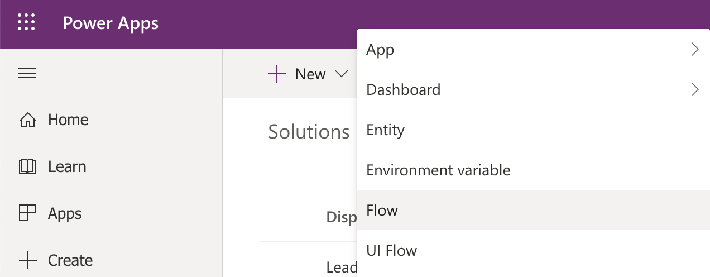Viewport: 710px width, 277px height.
Task: Click the Create plus icon in sidebar
Action: tap(27, 260)
